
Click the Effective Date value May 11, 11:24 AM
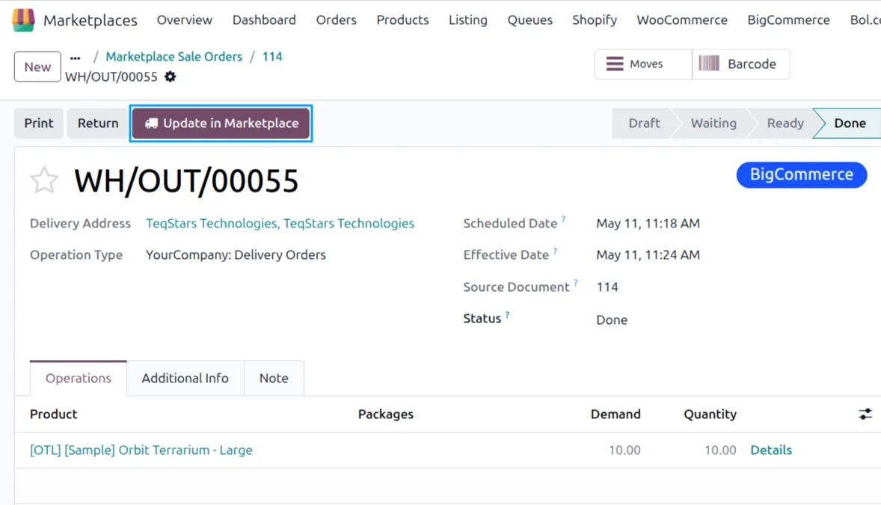click(x=648, y=255)
